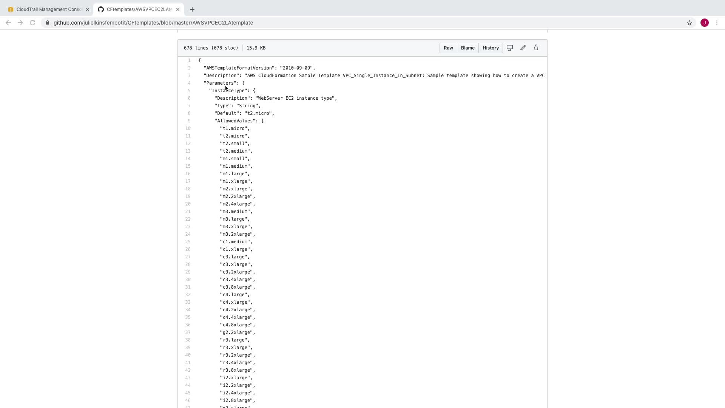Select line number 9 in code
The image size is (725, 408).
click(189, 121)
